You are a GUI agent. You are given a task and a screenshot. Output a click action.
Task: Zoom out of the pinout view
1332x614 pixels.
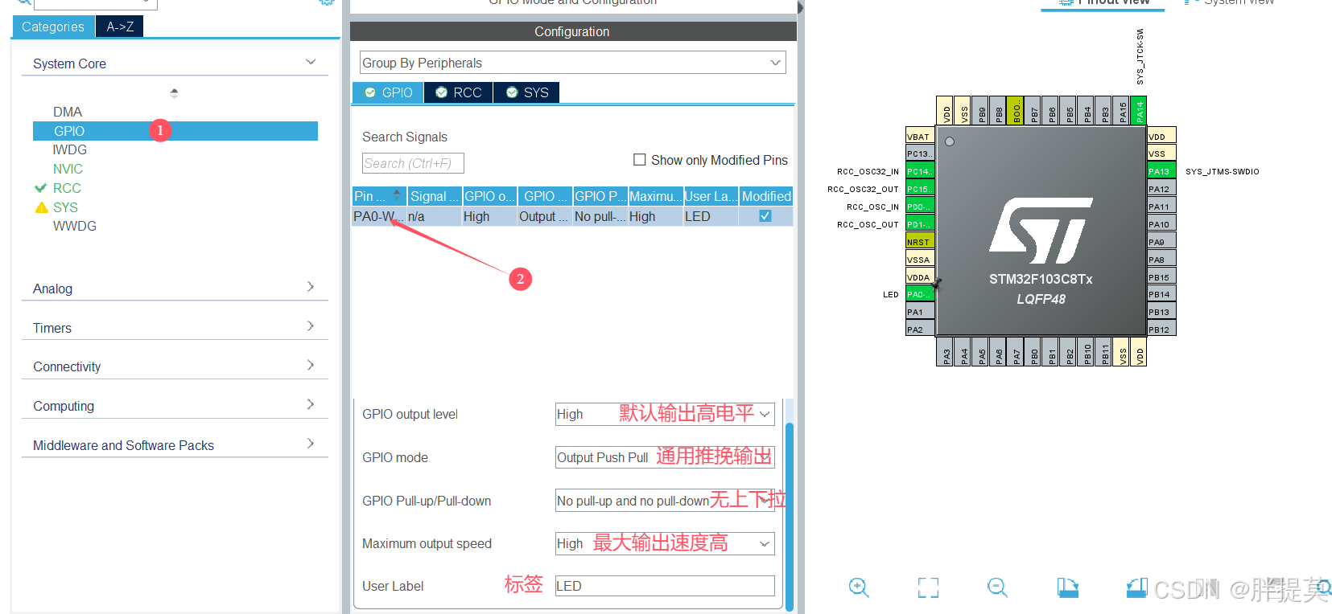tap(997, 587)
